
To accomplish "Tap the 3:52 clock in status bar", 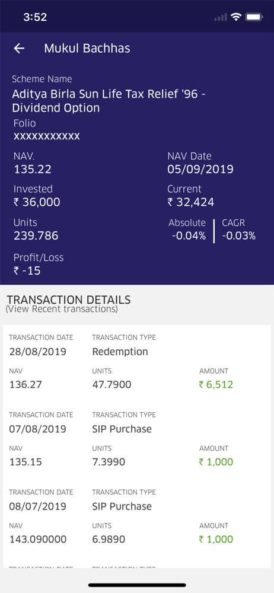I will coord(35,17).
